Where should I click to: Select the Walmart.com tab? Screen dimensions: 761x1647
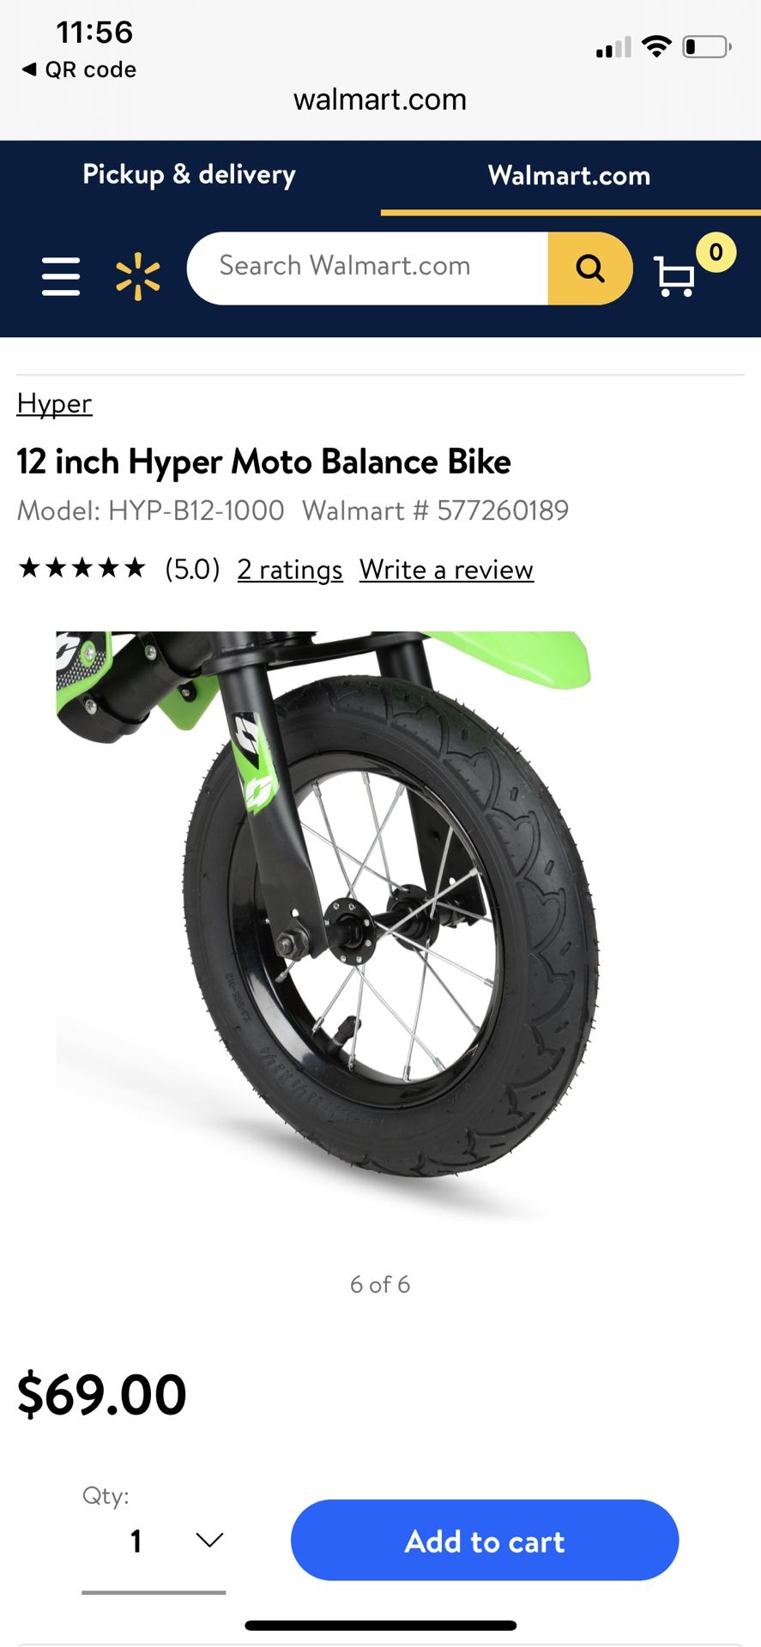[570, 176]
